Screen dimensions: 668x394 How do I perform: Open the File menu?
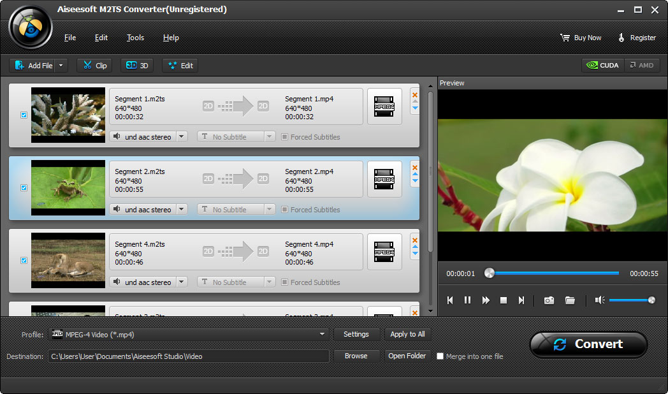[x=70, y=38]
